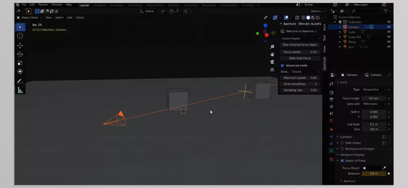The image size is (408, 188).
Task: Expand the Cube.001 tree item
Action: 340,37
